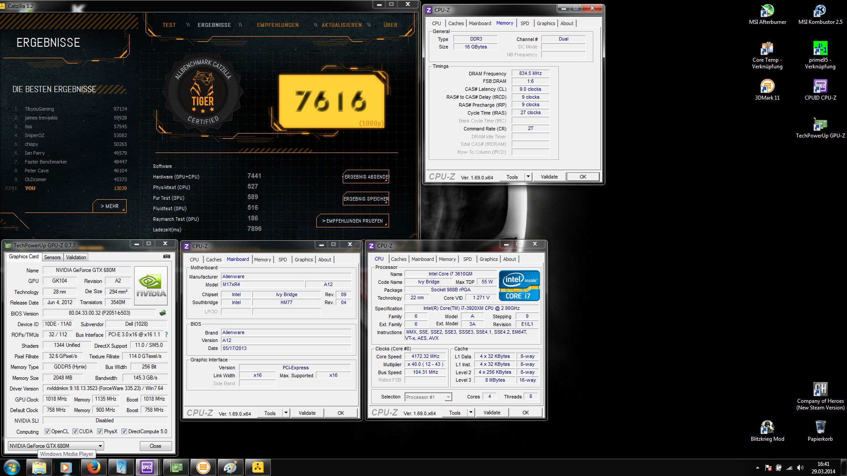Open Core Temp desktop shortcut
This screenshot has height=476, width=847.
click(x=767, y=56)
